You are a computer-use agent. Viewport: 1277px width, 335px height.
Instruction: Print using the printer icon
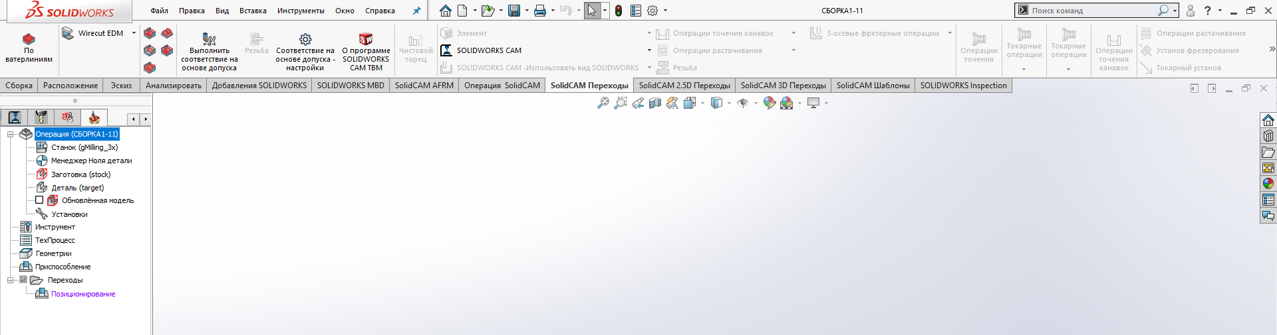[540, 11]
